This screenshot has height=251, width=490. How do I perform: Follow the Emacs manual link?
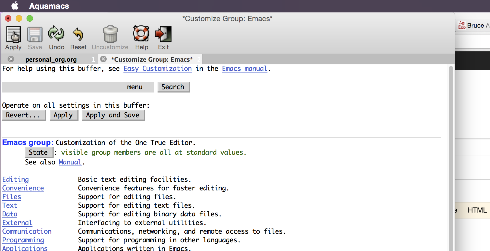click(245, 69)
